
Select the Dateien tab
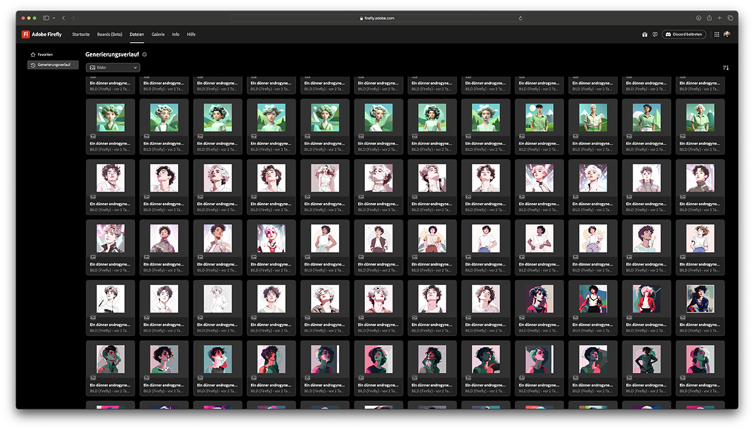point(137,34)
